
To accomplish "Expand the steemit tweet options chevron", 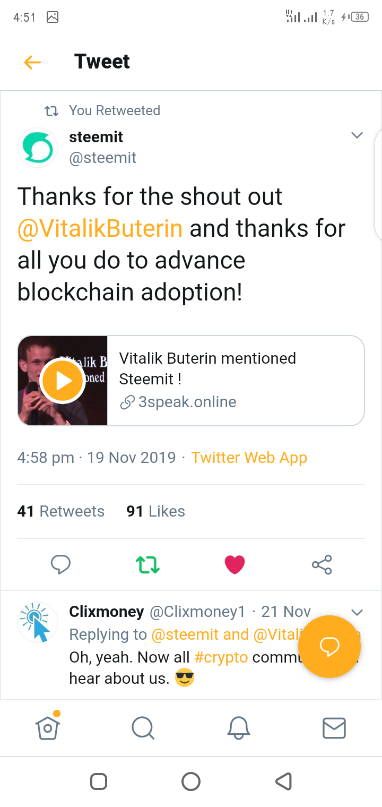I will pyautogui.click(x=357, y=135).
